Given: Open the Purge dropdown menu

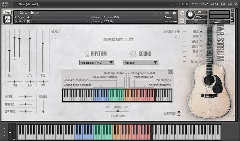Looking at the screenshot, I should click(170, 17).
